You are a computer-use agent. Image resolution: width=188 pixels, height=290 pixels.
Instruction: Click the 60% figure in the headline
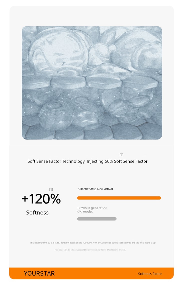[x=109, y=161]
